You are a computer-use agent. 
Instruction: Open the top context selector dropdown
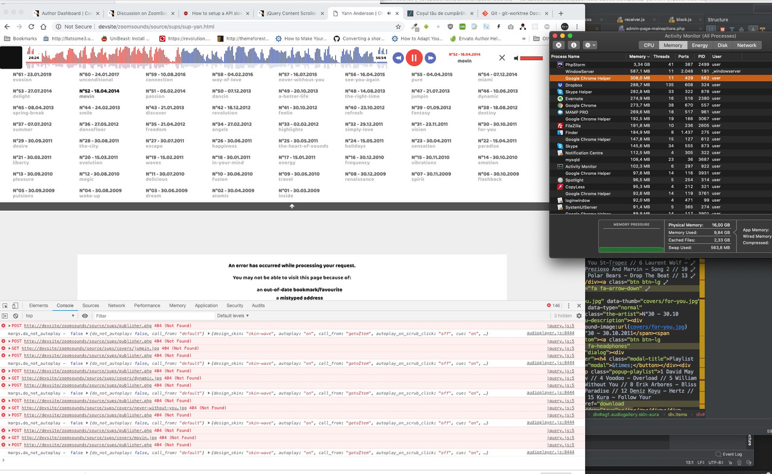click(x=51, y=316)
